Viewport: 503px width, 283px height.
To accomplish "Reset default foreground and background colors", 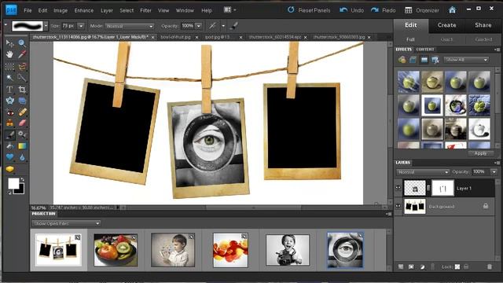I will coord(9,192).
